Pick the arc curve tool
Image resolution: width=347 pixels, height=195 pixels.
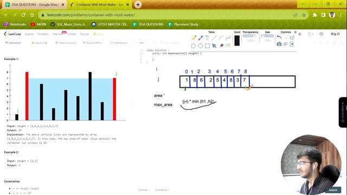pyautogui.click(x=221, y=38)
